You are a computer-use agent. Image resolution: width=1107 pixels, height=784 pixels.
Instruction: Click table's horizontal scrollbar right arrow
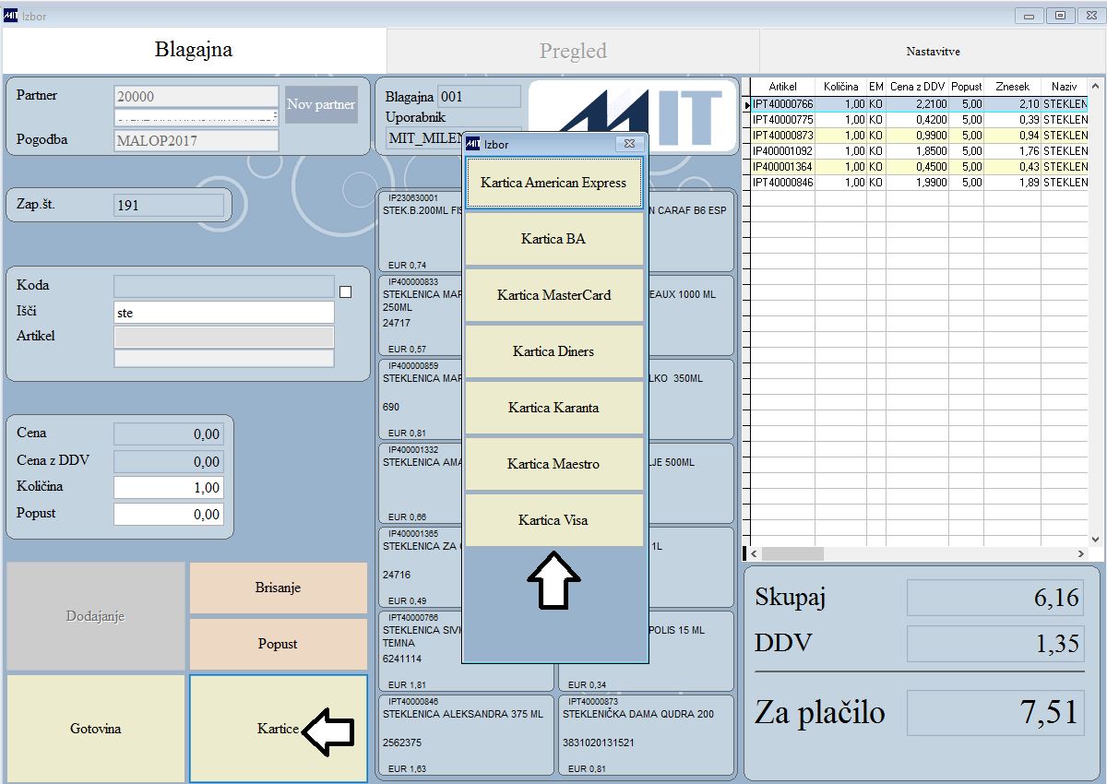point(1081,553)
